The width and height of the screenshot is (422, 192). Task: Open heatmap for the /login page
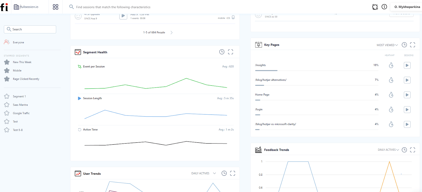coord(391,110)
